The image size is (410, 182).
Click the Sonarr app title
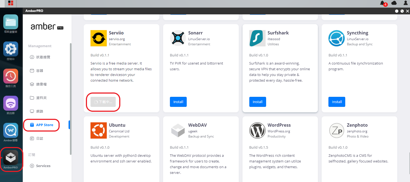[x=196, y=33]
